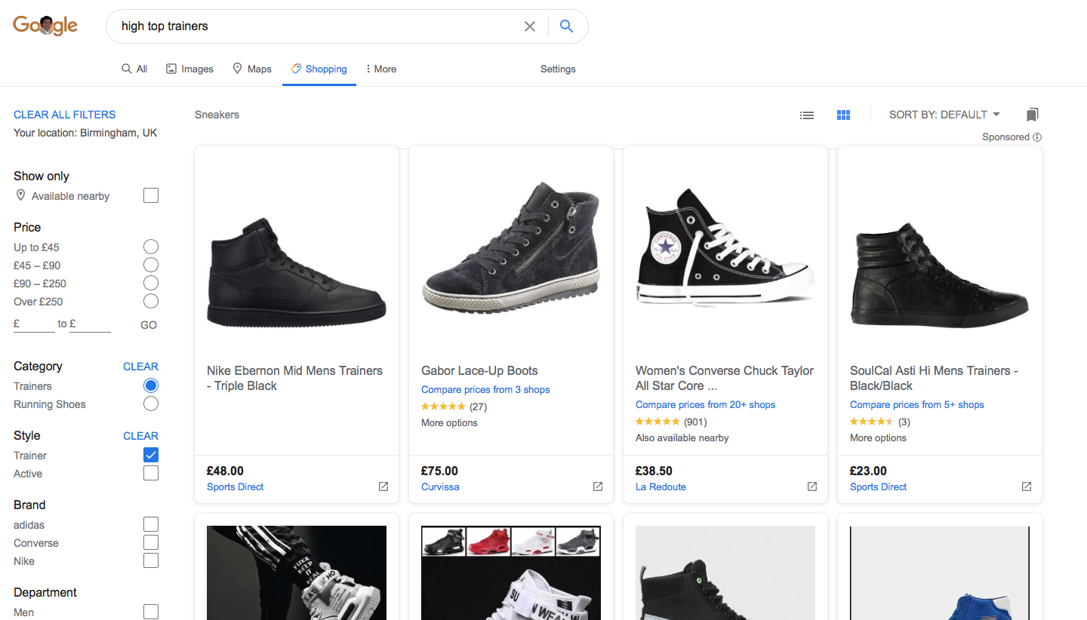The height and width of the screenshot is (620, 1087).
Task: Open Gabor Lace-Up Boots external link icon
Action: pyautogui.click(x=598, y=486)
